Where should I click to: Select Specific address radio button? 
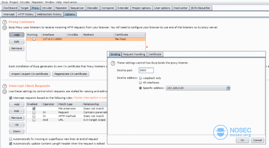click(x=141, y=88)
